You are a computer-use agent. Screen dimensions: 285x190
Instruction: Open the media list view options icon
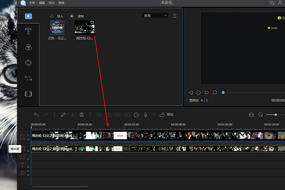click(x=174, y=16)
